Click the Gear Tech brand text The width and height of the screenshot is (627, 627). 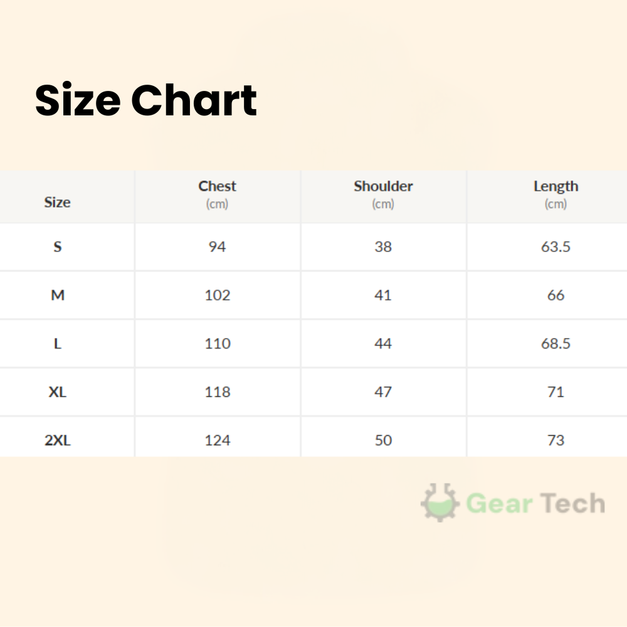click(535, 503)
